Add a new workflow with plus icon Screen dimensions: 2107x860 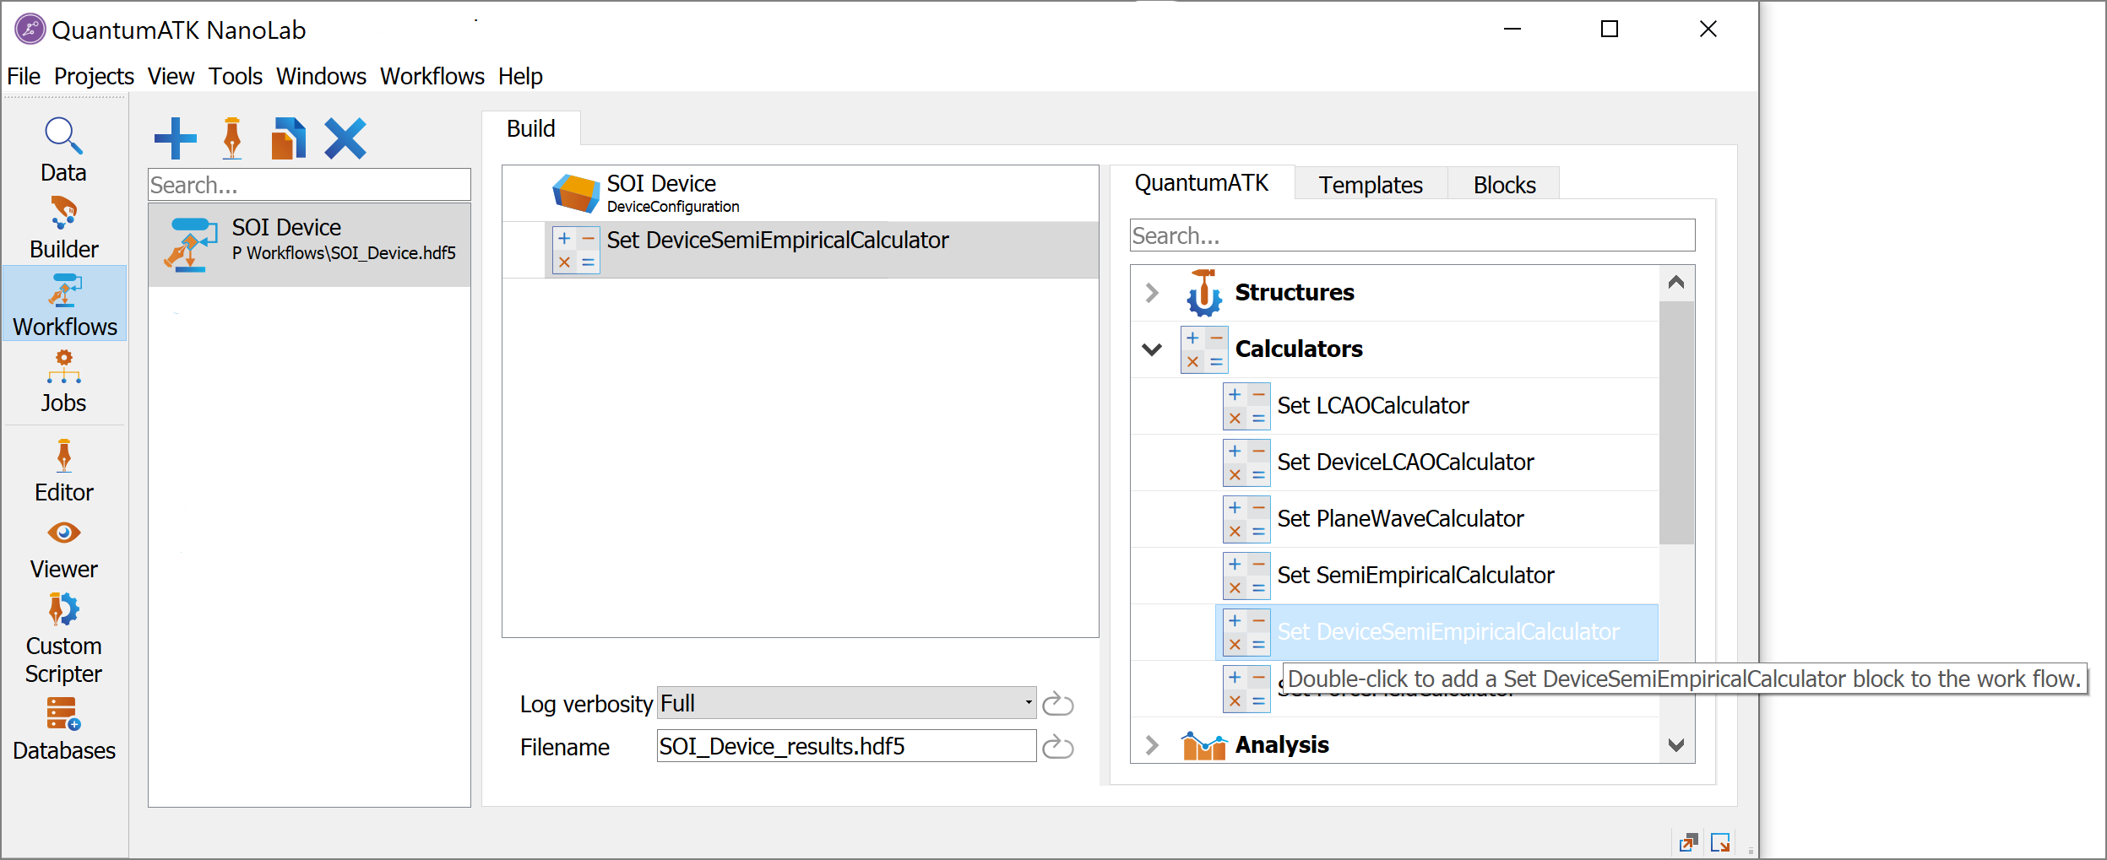pos(176,138)
